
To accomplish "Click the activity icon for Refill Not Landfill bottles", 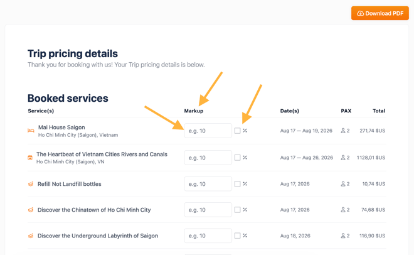I will 31,184.
